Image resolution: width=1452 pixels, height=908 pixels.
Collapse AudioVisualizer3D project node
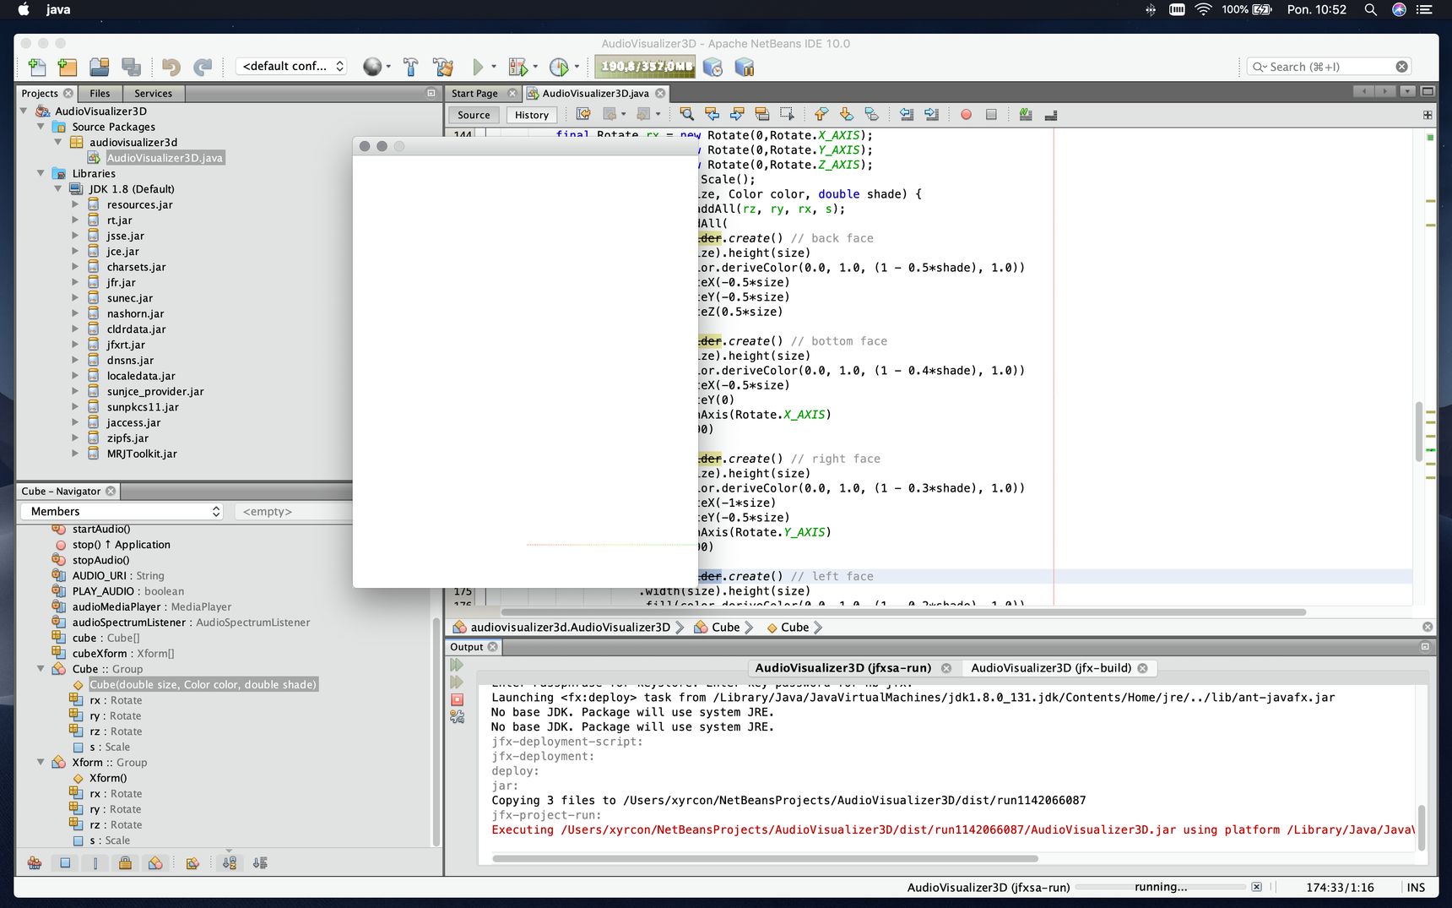24,111
